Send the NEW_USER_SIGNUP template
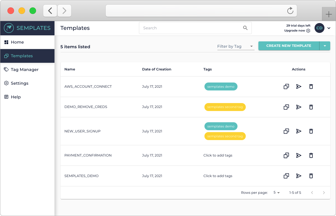 (x=299, y=131)
